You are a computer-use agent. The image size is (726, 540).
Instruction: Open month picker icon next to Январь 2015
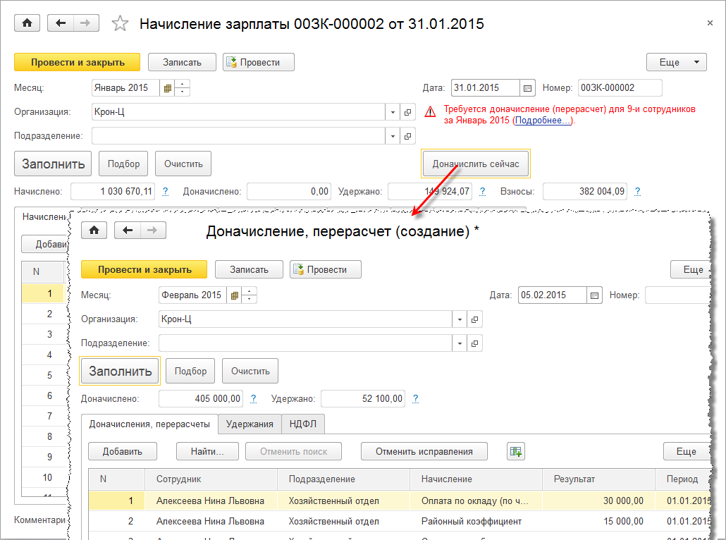click(x=167, y=88)
